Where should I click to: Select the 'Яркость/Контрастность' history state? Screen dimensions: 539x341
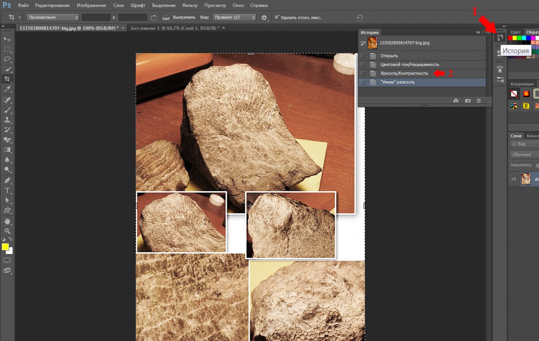tap(404, 73)
